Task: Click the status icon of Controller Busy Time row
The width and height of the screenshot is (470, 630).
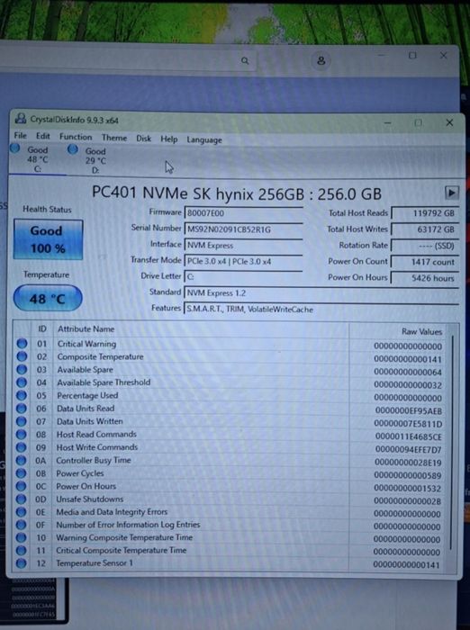Action: pos(22,460)
